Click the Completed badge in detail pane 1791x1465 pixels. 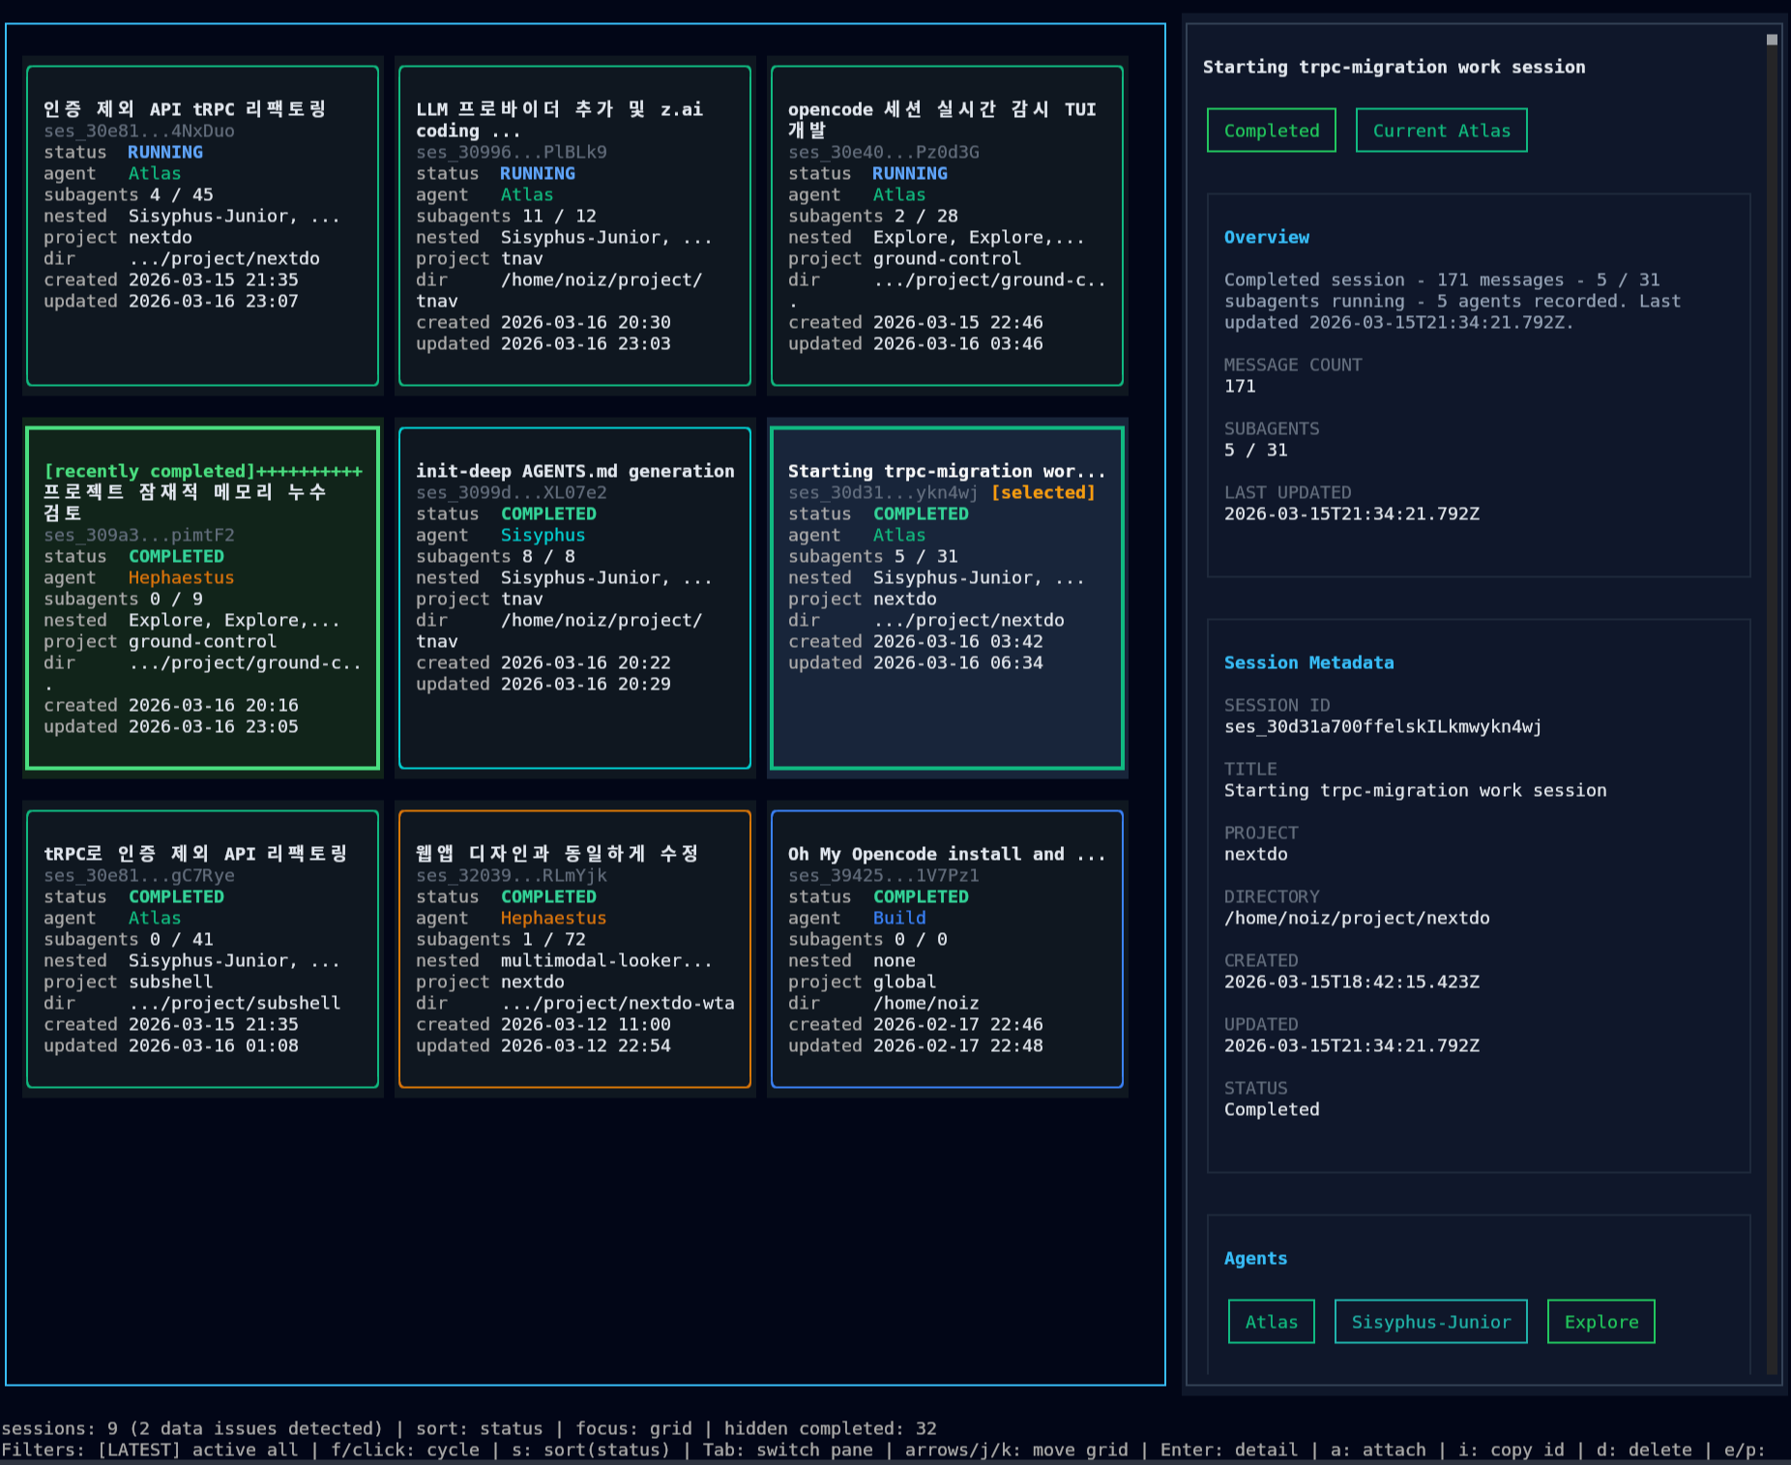(1272, 131)
